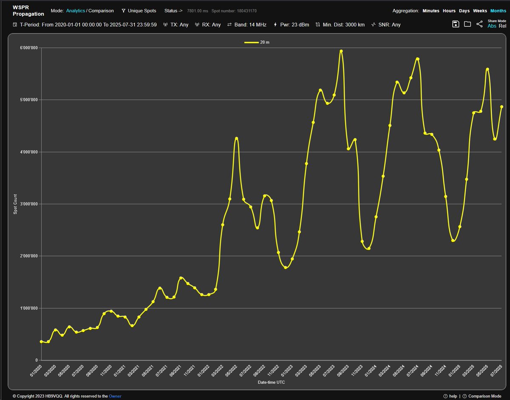
Task: Open the Min. Dist: 3000 km selector
Action: click(340, 25)
